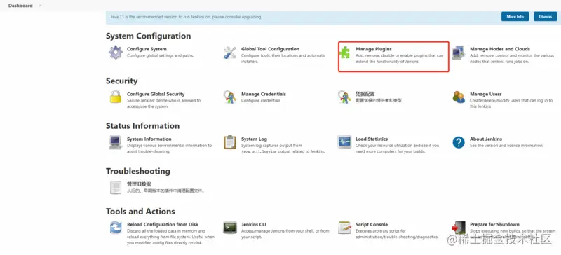Open the 凭据配置 link
The width and height of the screenshot is (561, 255).
click(365, 94)
